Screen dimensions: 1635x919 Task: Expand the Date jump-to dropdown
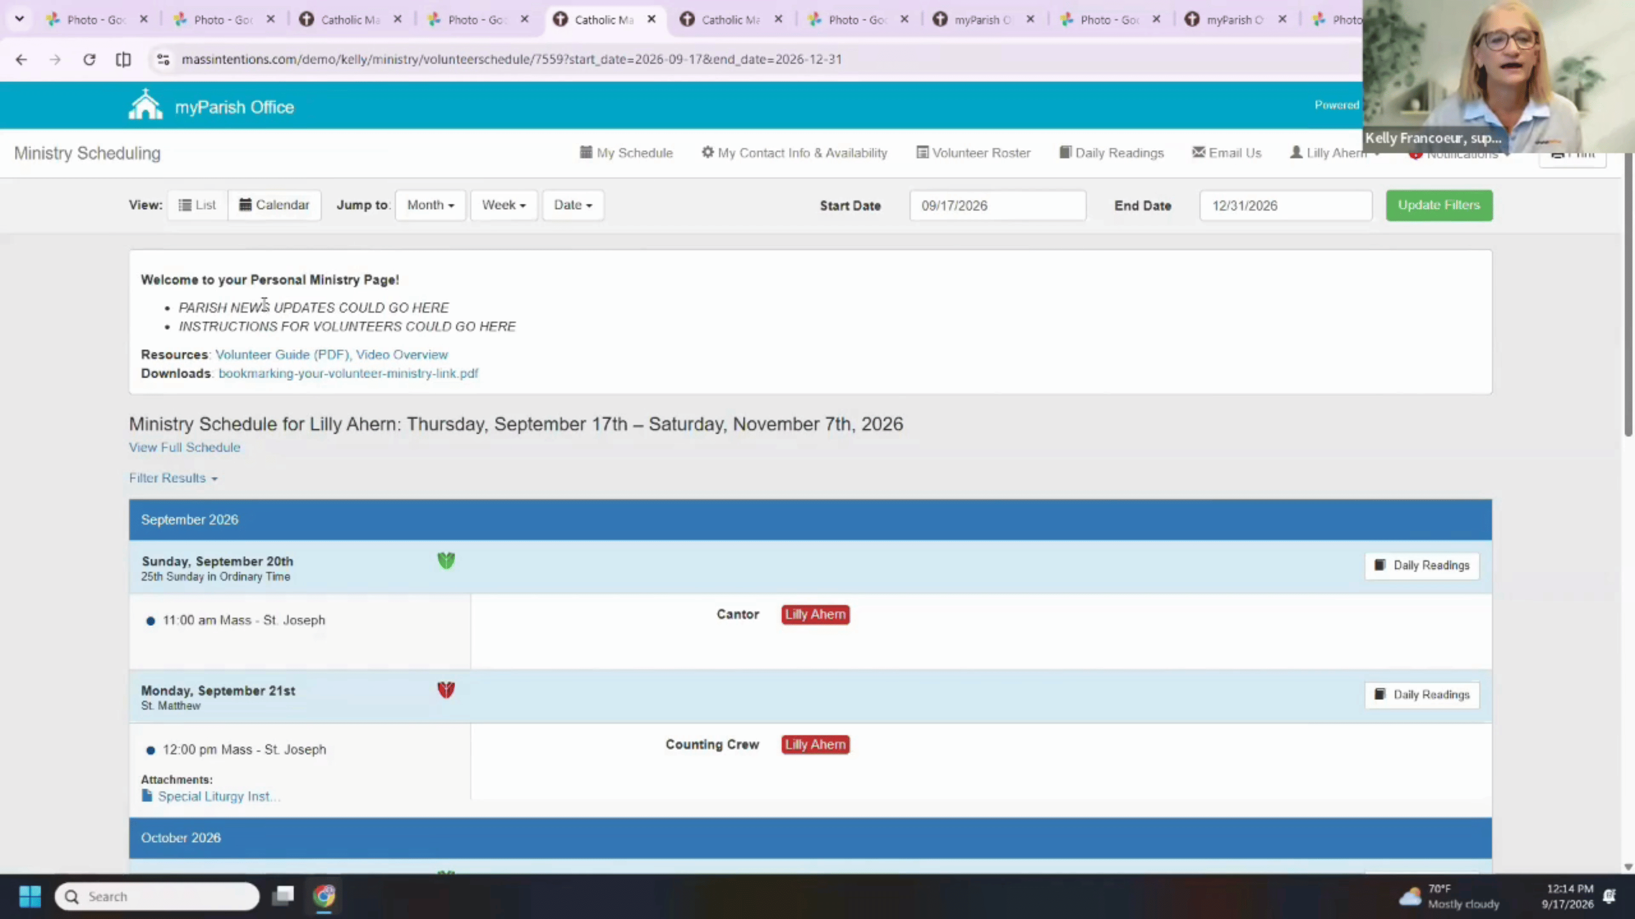click(573, 205)
